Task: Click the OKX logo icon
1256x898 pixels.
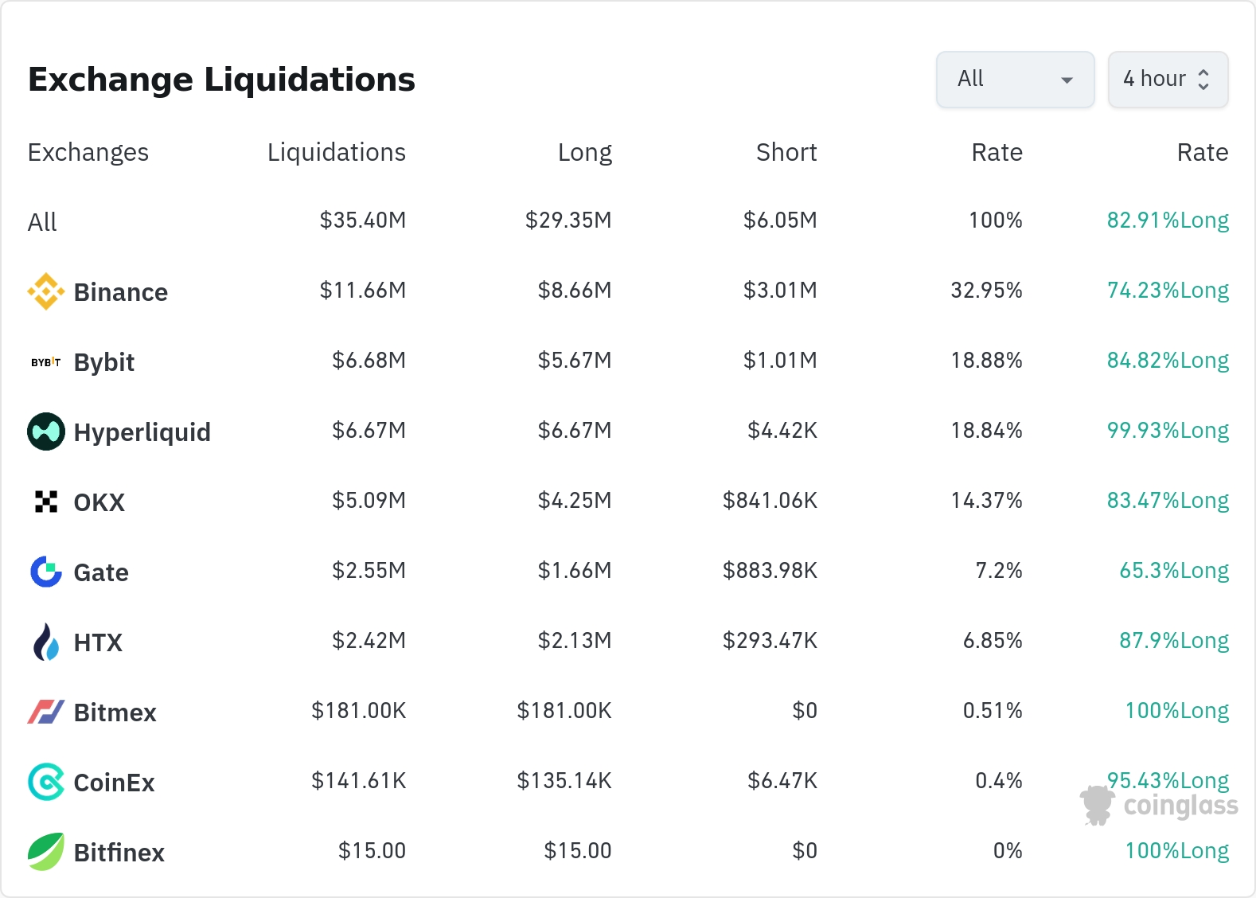Action: 46,502
